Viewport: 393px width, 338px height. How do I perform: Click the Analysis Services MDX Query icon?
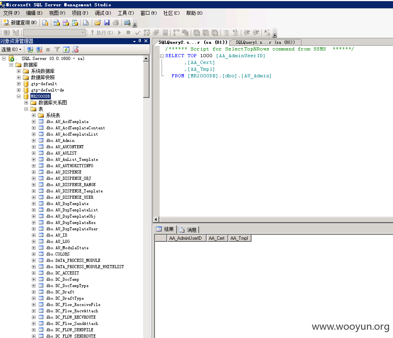(57, 22)
